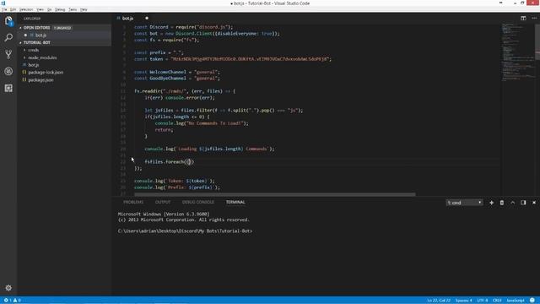The height and width of the screenshot is (304, 540).
Task: Open the Debug view in activity bar
Action: 8,71
